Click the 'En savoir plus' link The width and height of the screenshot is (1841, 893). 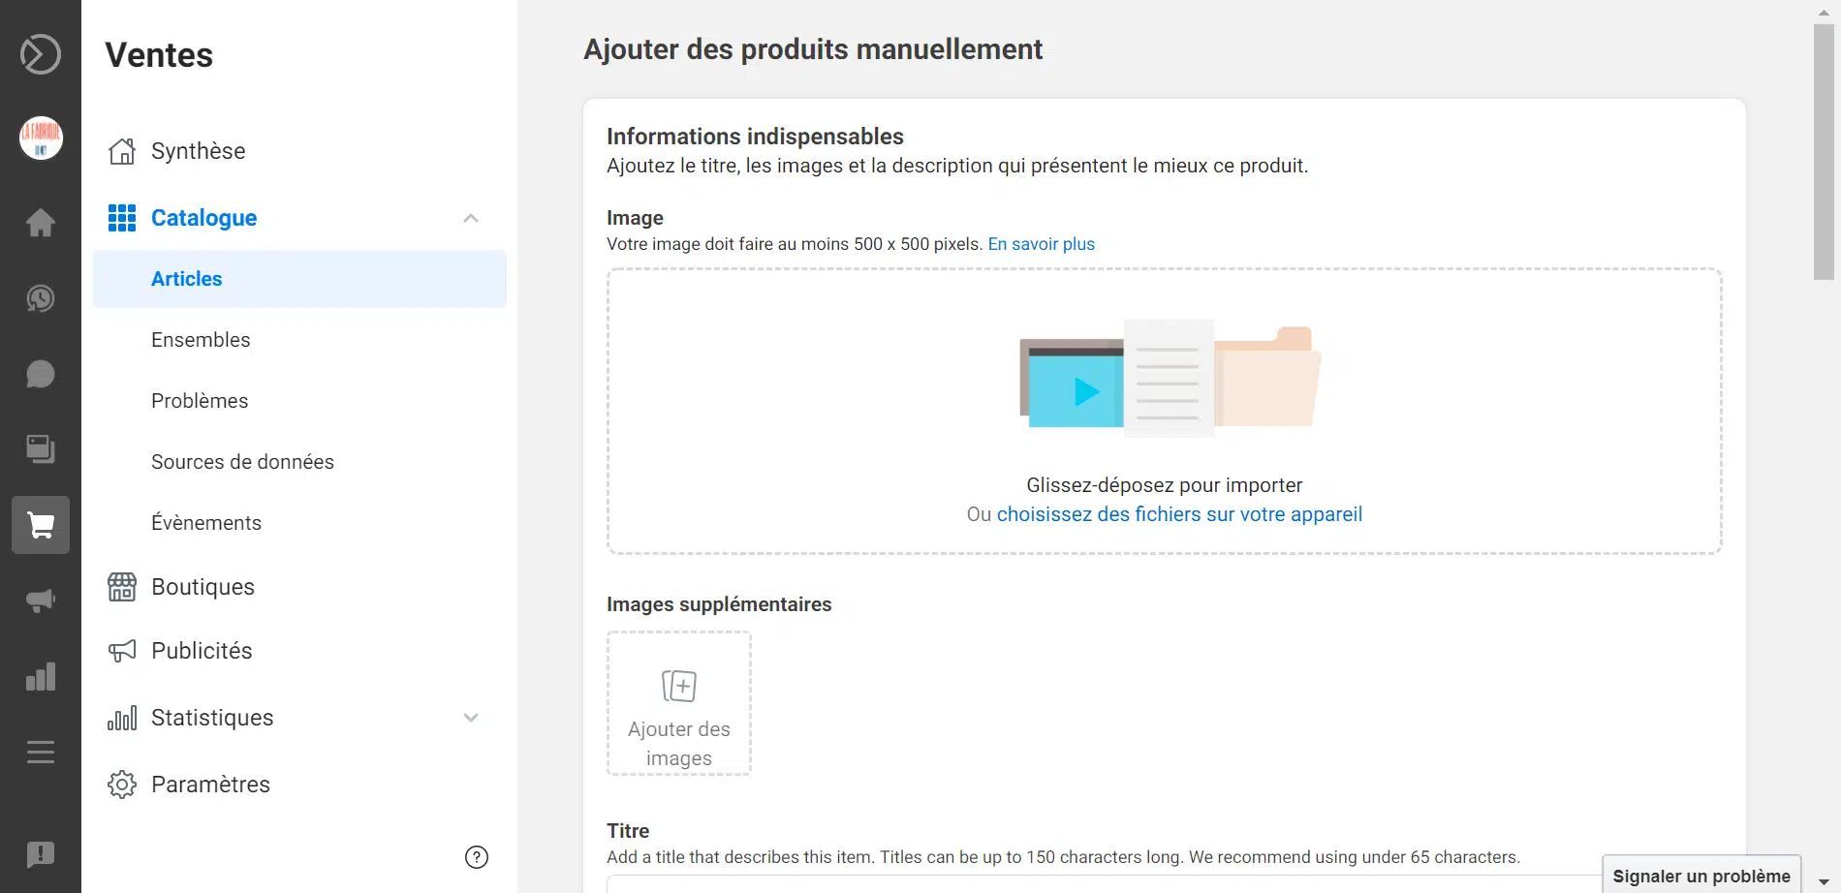tap(1041, 244)
